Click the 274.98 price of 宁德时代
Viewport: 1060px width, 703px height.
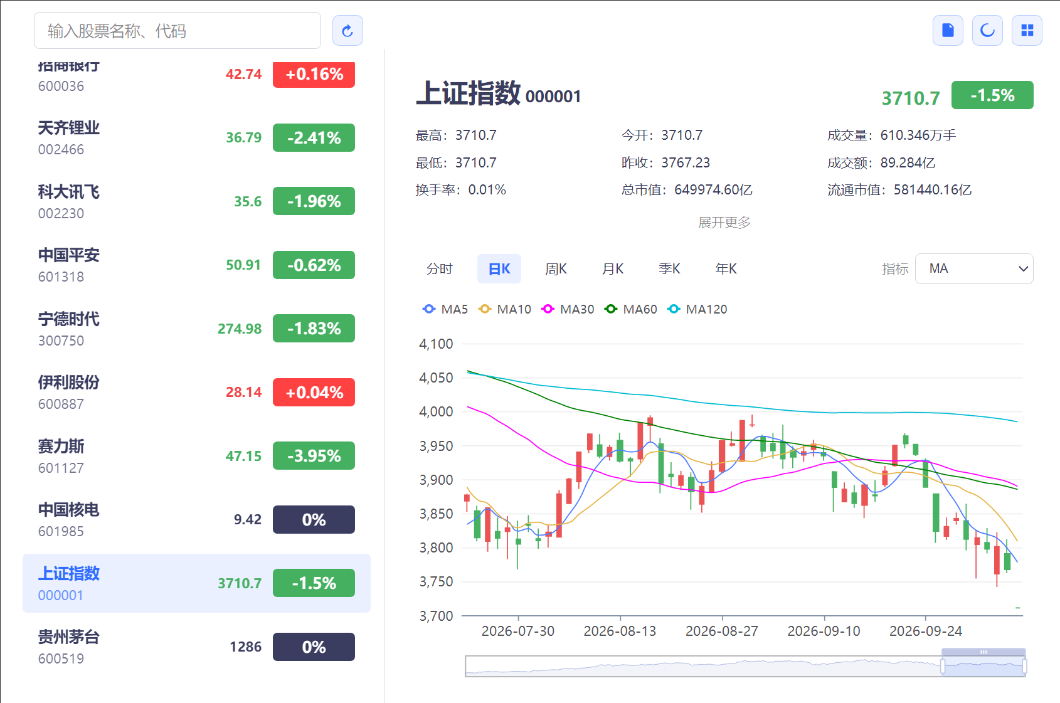click(x=239, y=329)
